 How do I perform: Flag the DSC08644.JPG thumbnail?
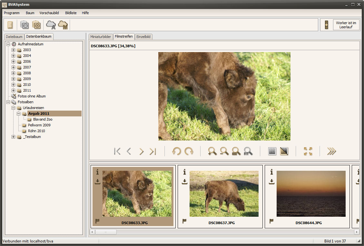point(271,221)
